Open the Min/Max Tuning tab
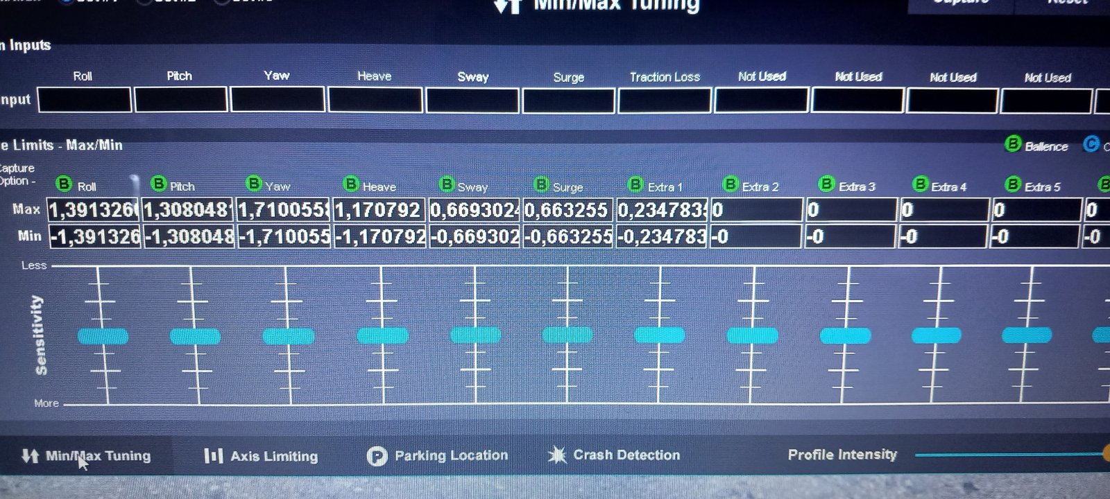The image size is (1110, 499). [x=86, y=455]
